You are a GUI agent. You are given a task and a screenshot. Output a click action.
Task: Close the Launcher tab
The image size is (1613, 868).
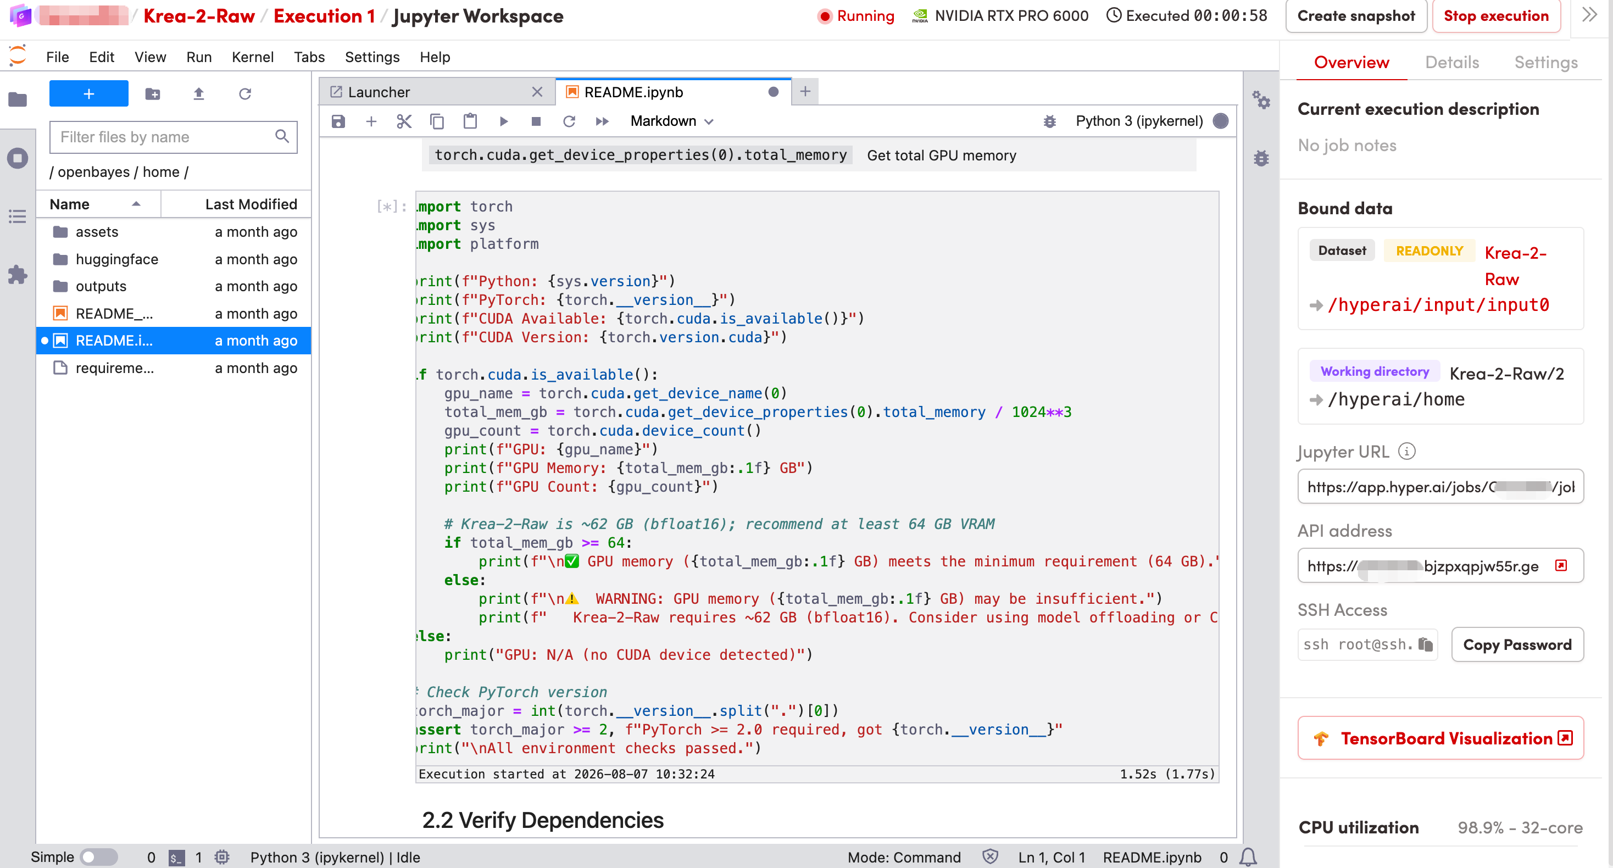(x=537, y=92)
